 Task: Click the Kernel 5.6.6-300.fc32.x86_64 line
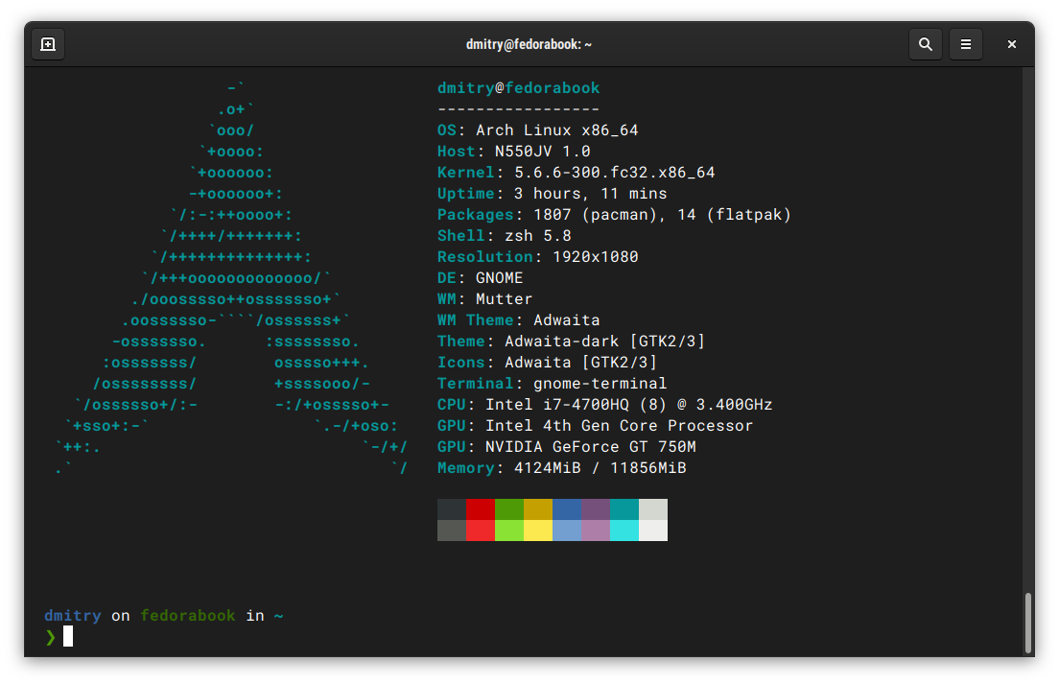point(577,172)
